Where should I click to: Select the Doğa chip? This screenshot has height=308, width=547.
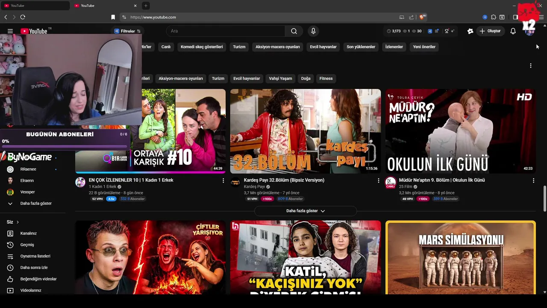click(x=306, y=78)
